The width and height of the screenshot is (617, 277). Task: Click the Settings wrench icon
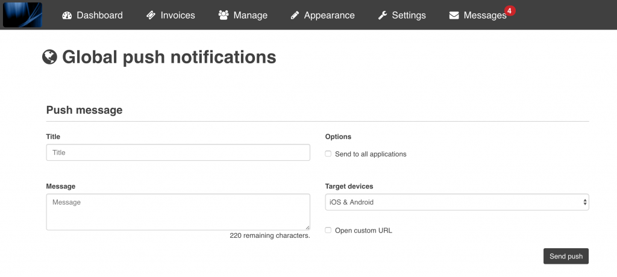point(383,16)
